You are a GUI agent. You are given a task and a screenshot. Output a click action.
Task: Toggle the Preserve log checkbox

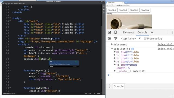point(145,38)
